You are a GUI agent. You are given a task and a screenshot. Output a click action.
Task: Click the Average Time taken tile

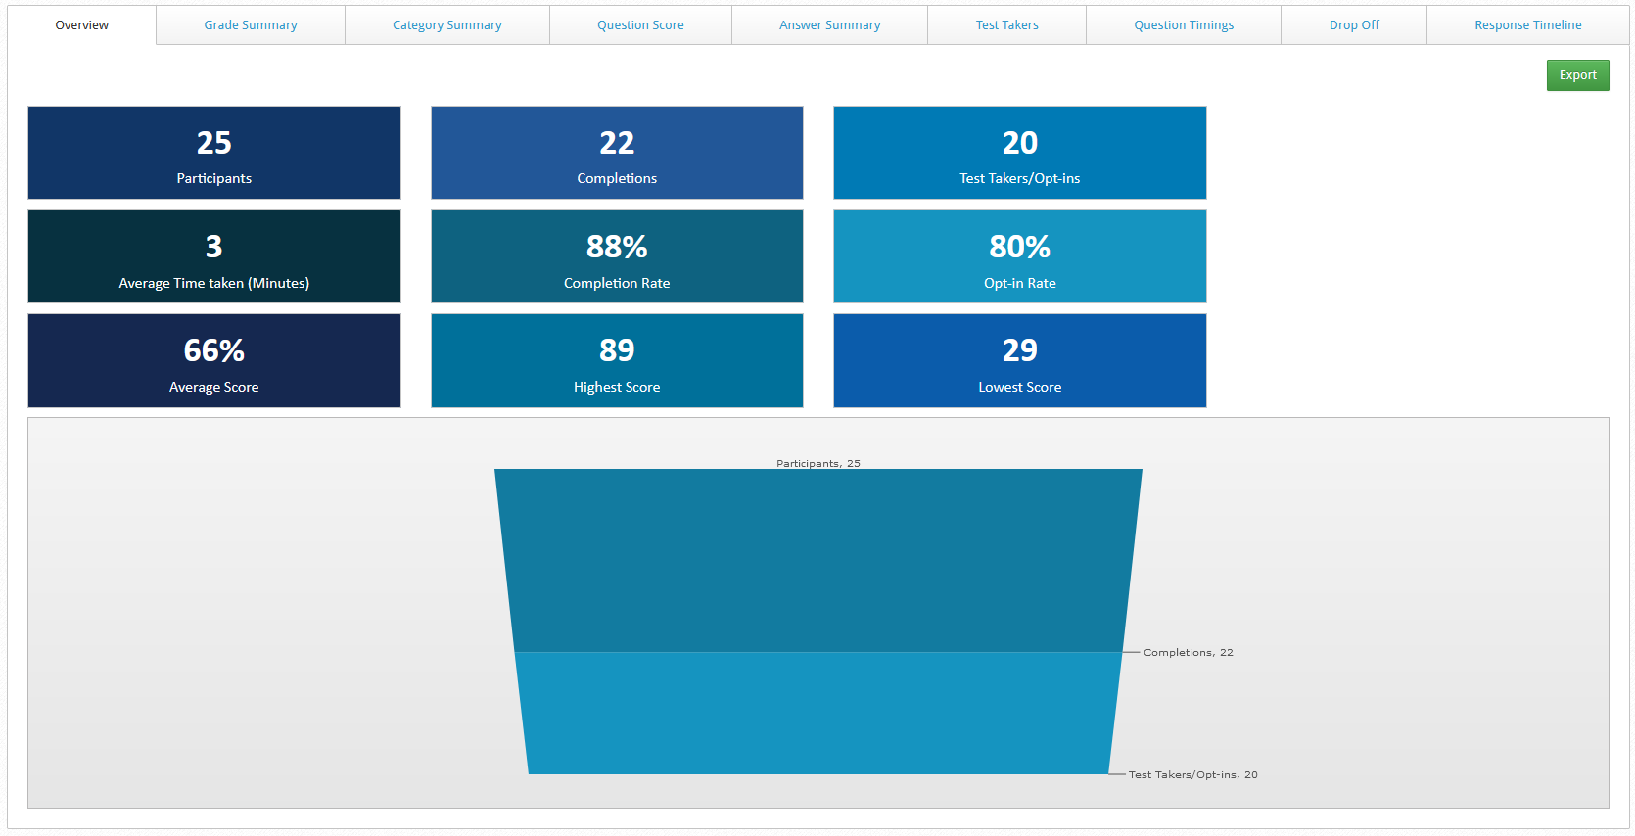tap(214, 256)
